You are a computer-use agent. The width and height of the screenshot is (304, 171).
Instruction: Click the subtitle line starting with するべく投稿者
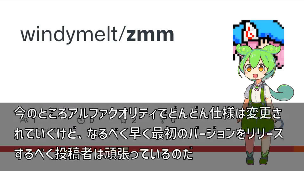pyautogui.click(x=104, y=154)
